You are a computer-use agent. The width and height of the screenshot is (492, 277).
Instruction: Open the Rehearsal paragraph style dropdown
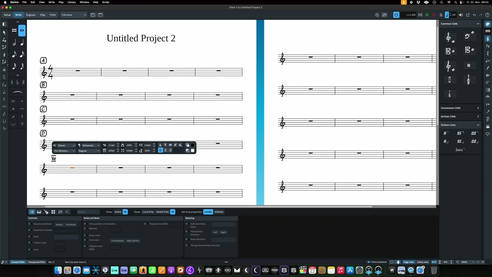(91, 145)
